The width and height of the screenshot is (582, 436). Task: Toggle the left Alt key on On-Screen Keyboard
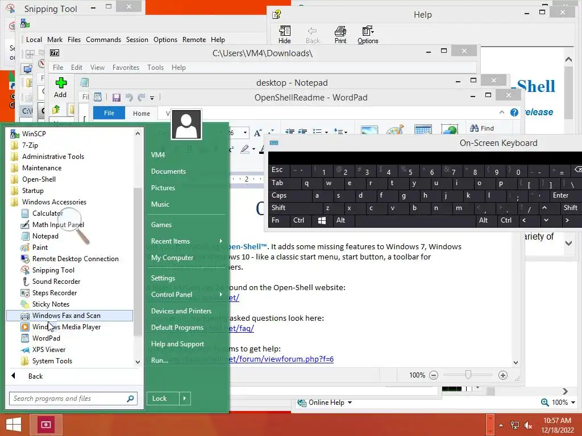[344, 220]
